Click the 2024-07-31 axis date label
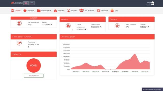The image size is (163, 91). point(145,72)
